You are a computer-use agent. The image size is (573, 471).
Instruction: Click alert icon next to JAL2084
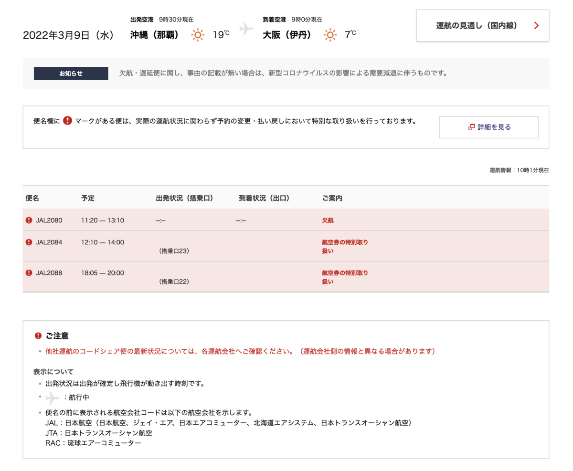[29, 242]
